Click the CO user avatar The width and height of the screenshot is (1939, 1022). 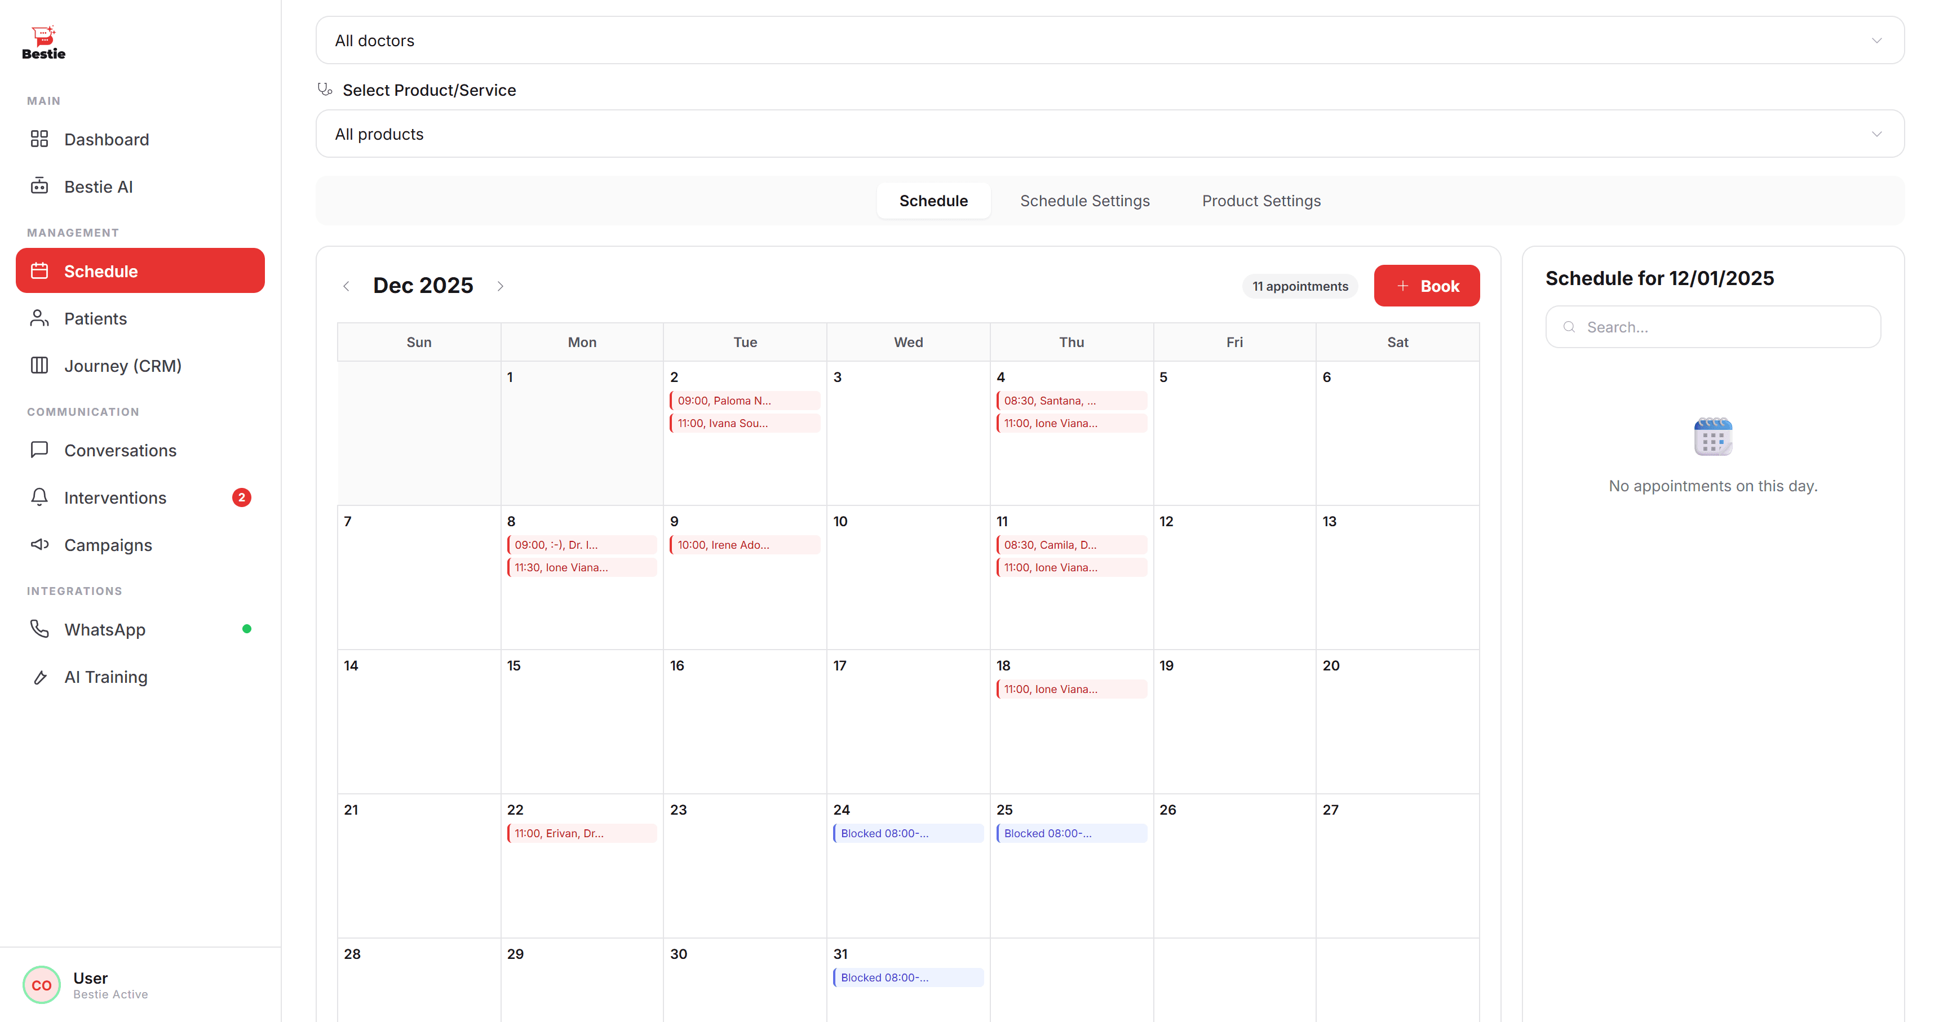click(x=41, y=985)
